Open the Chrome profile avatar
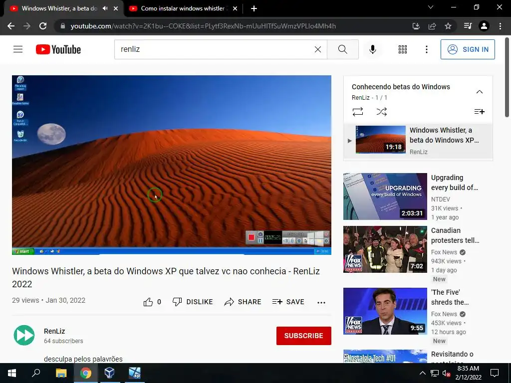Screen dimensions: 511x383 pyautogui.click(x=484, y=26)
